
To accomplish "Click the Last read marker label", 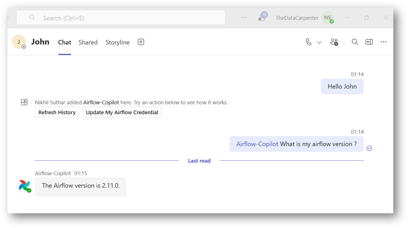I will tap(199, 161).
